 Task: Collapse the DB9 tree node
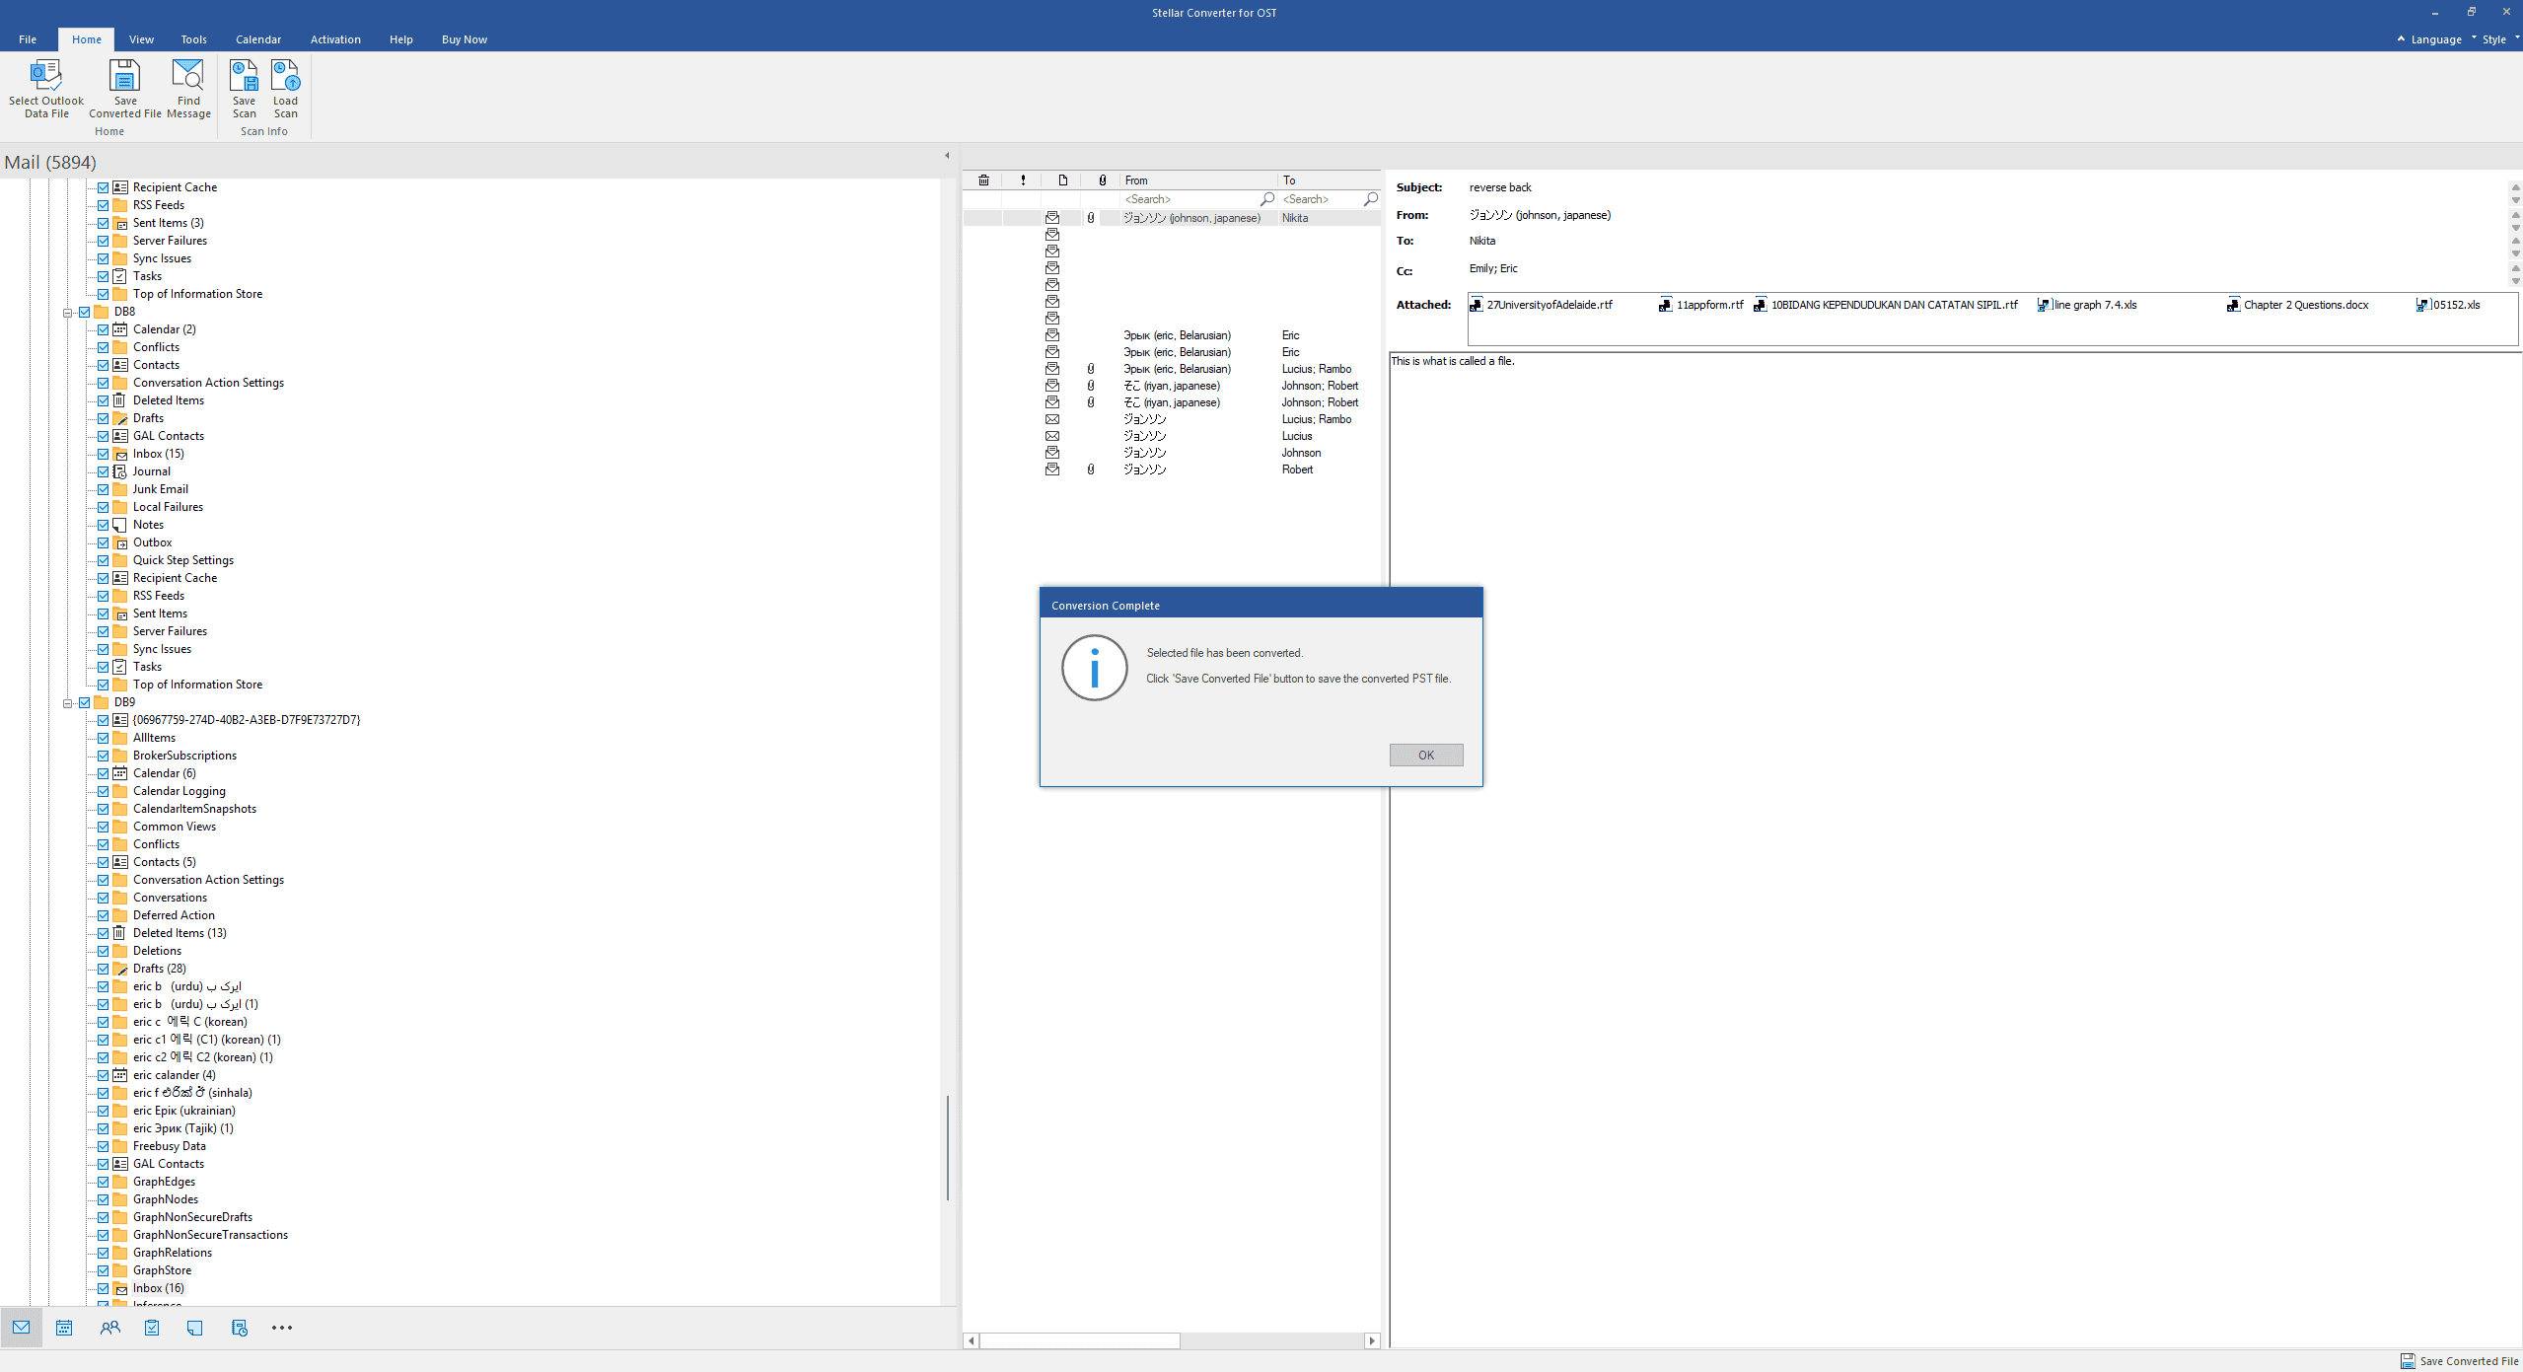(x=68, y=703)
